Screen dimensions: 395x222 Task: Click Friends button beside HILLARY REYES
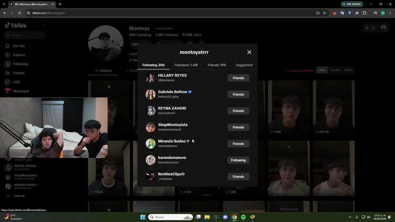pos(238,78)
